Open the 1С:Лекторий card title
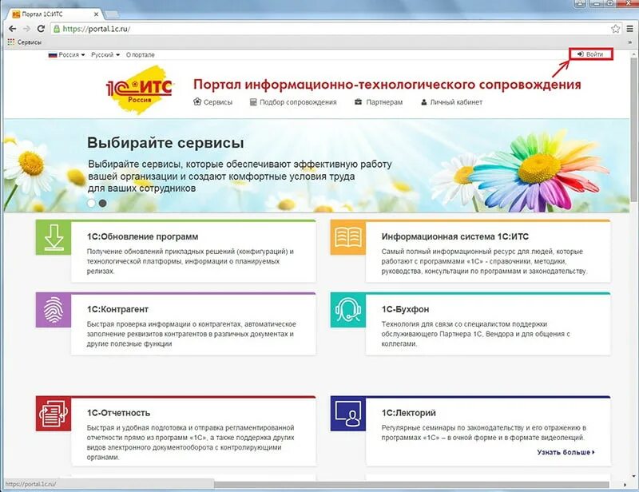 [408, 413]
